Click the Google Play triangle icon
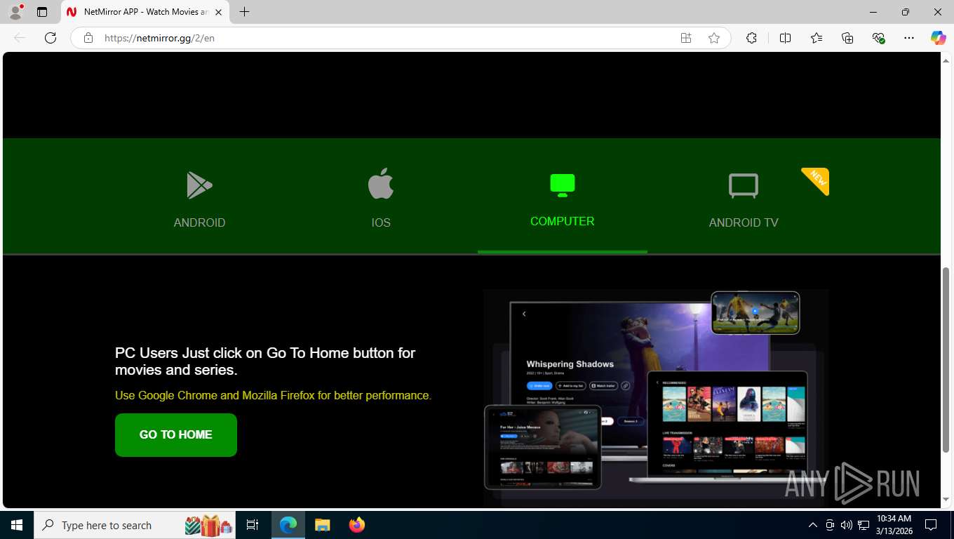 [x=199, y=185]
